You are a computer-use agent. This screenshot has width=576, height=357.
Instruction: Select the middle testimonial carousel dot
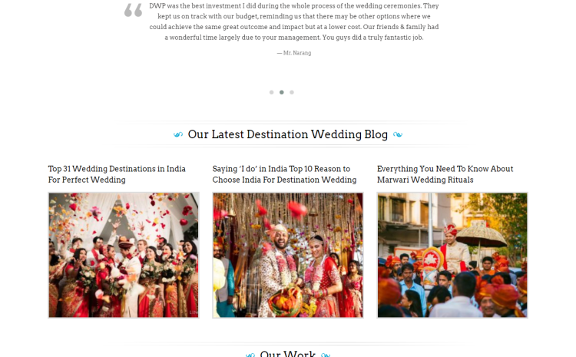pos(281,92)
